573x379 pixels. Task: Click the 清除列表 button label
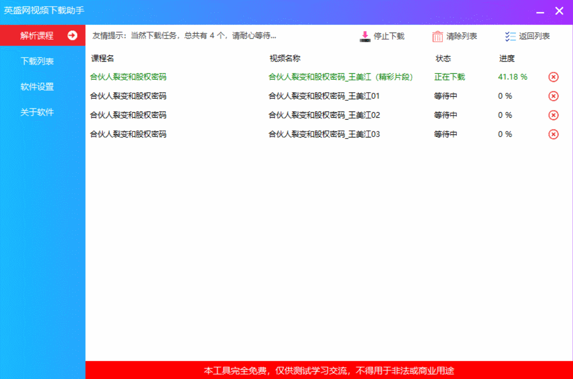[462, 36]
